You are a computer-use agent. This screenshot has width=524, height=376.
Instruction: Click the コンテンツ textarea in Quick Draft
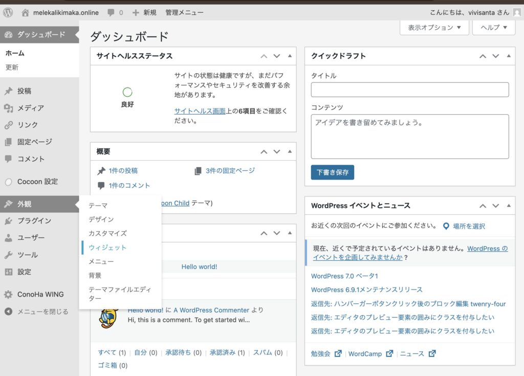point(409,137)
